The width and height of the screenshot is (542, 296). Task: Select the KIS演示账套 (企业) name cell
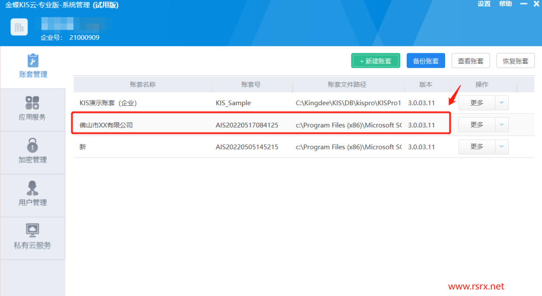(x=108, y=103)
